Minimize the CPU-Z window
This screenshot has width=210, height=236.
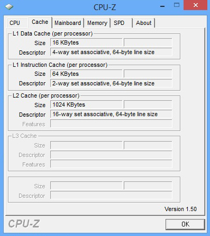tap(162, 6)
